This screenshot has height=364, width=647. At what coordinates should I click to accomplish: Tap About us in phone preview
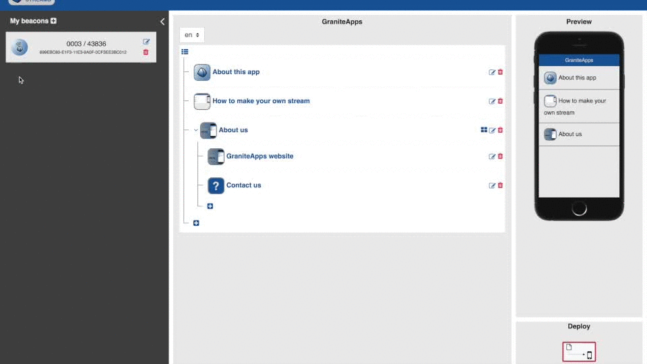pos(579,134)
